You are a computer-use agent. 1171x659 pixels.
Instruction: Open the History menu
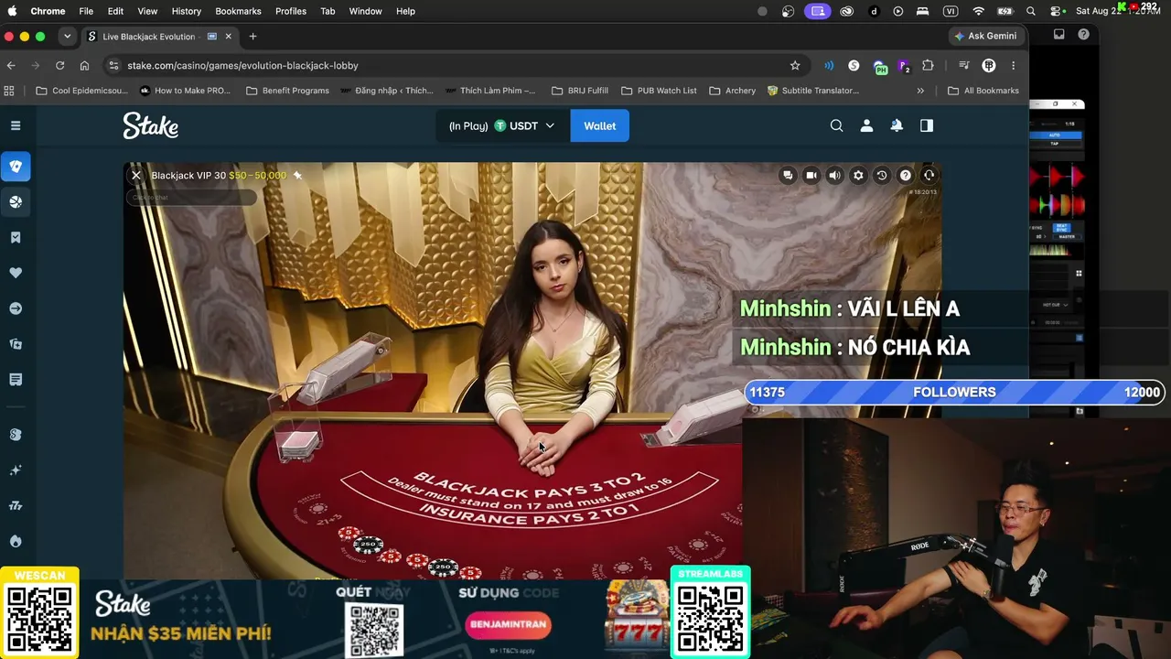186,11
